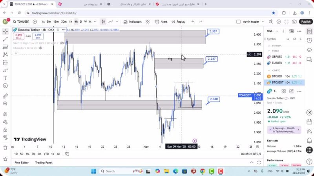The image size is (314, 176).
Task: Take a chart snapshot with camera icon
Action: pyautogui.click(x=294, y=22)
